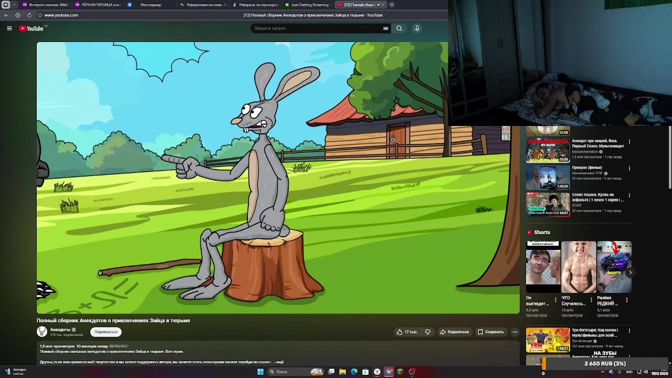Go to the YouTube home logo

pos(31,28)
